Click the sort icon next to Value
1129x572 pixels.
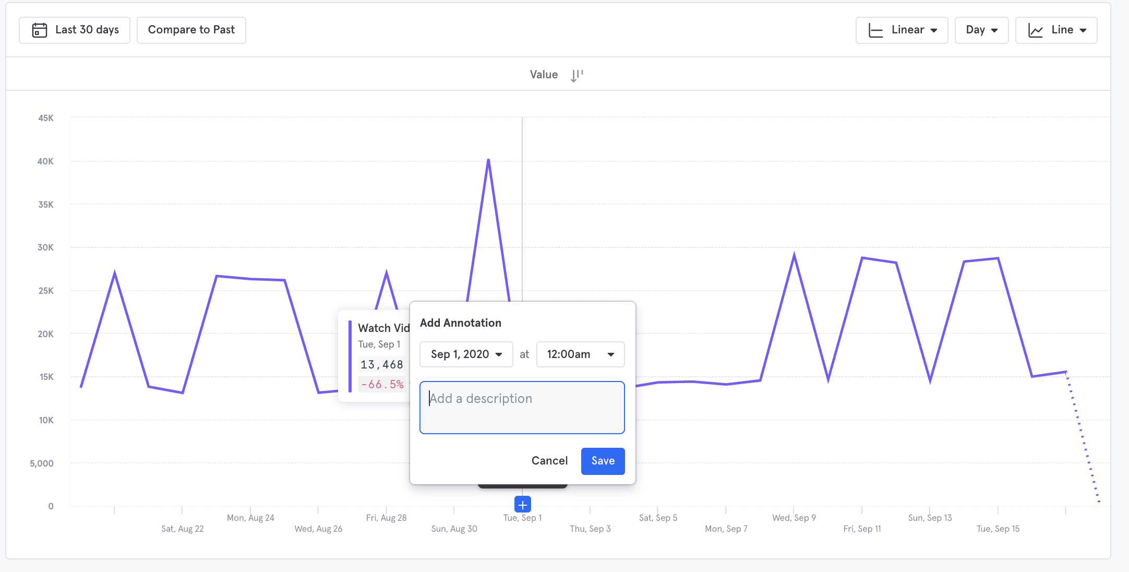pos(576,76)
